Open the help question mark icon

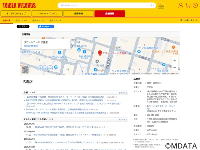click(195, 5)
